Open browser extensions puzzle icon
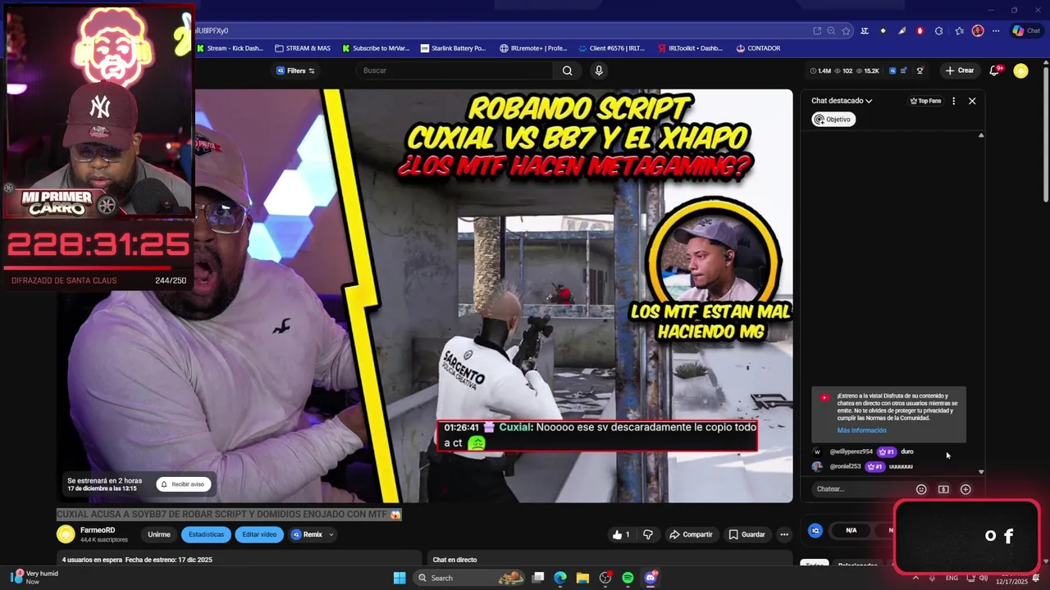 (938, 31)
